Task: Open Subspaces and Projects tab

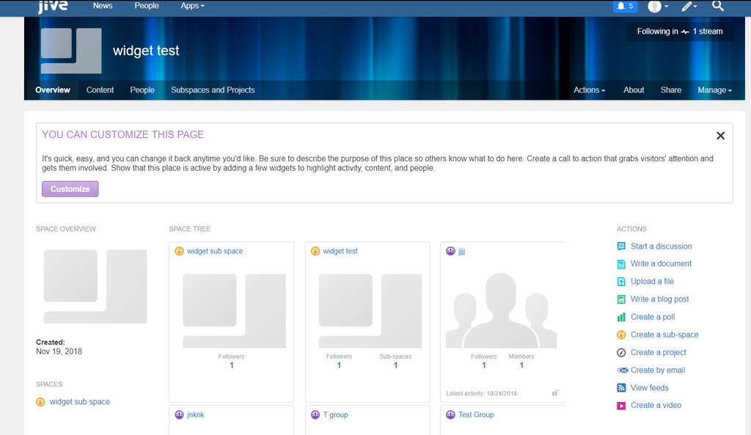Action: point(213,90)
